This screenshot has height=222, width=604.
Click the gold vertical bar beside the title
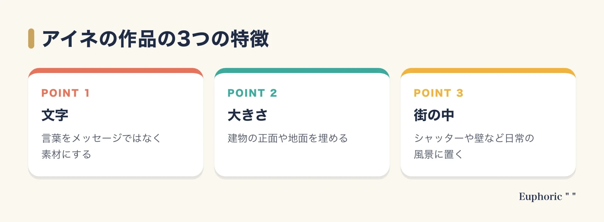[x=31, y=39]
